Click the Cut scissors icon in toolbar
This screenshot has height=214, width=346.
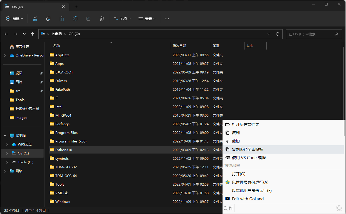(x=35, y=19)
